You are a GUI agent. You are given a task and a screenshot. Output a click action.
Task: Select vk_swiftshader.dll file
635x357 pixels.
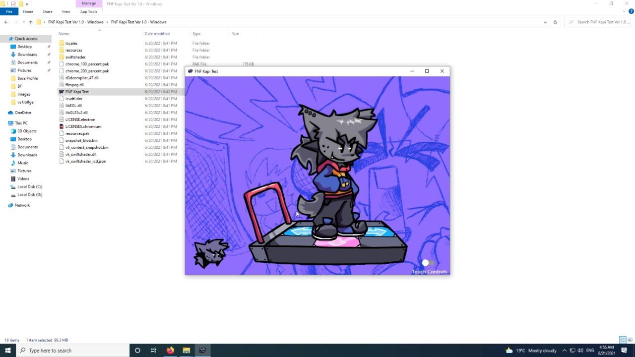click(x=80, y=154)
